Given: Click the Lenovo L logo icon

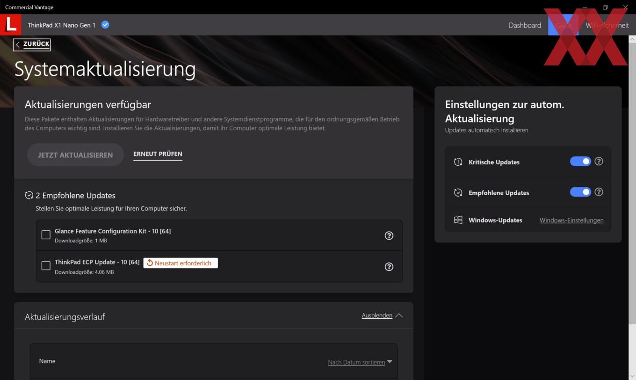Looking at the screenshot, I should pyautogui.click(x=10, y=24).
